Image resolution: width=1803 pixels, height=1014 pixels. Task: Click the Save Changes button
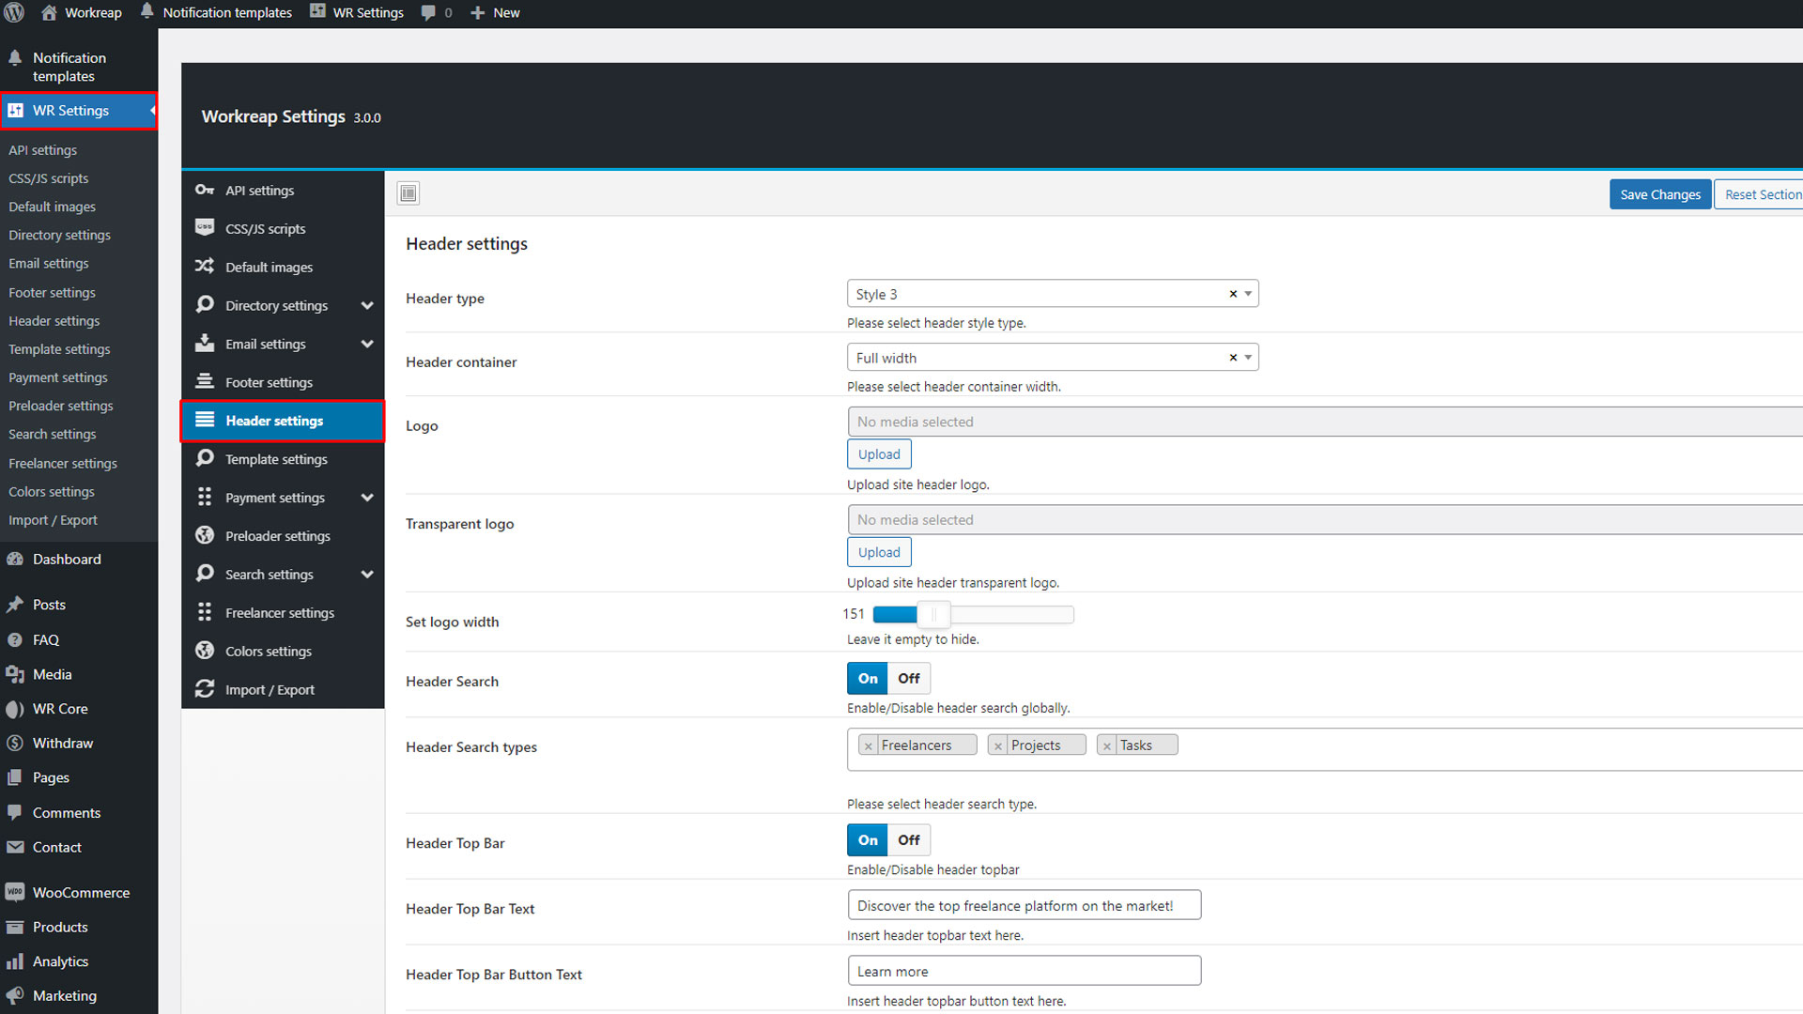pos(1659,194)
